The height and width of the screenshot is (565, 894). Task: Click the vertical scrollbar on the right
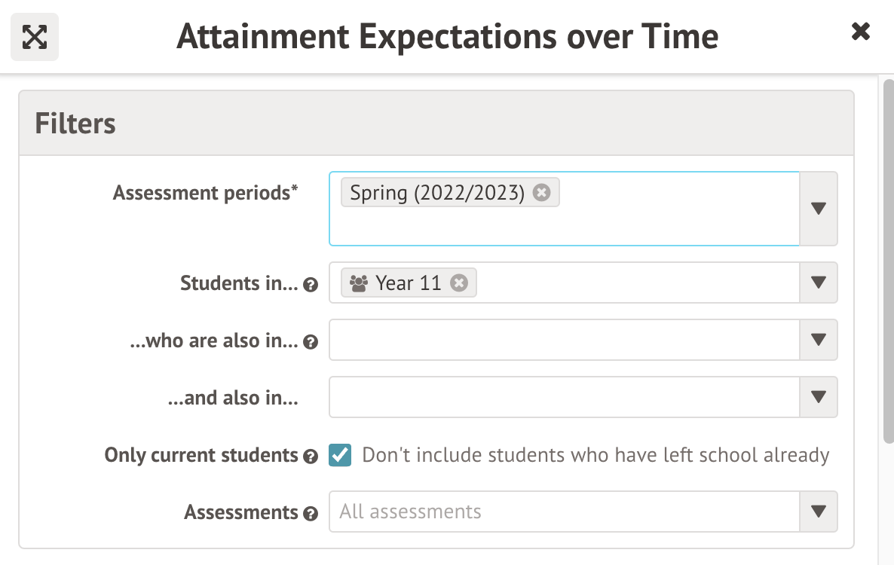pyautogui.click(x=888, y=256)
